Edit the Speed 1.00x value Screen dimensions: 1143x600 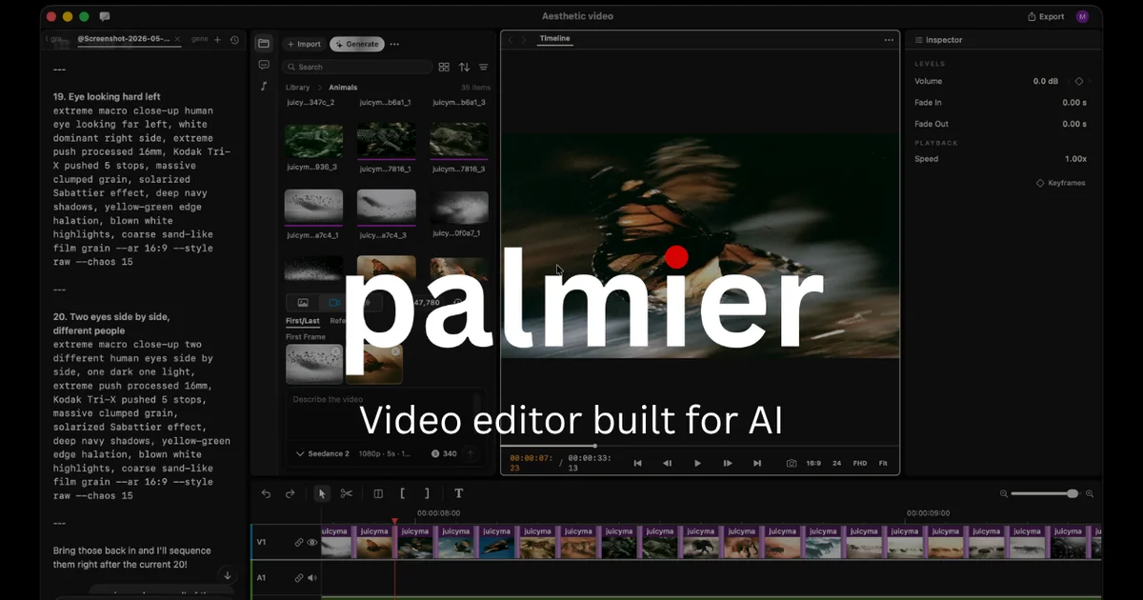point(1075,159)
